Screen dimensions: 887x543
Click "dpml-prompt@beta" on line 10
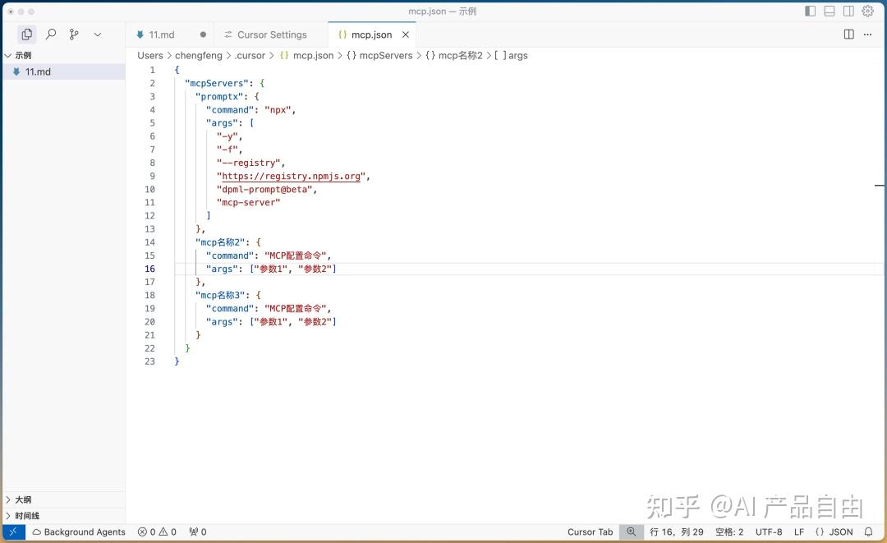coord(264,190)
